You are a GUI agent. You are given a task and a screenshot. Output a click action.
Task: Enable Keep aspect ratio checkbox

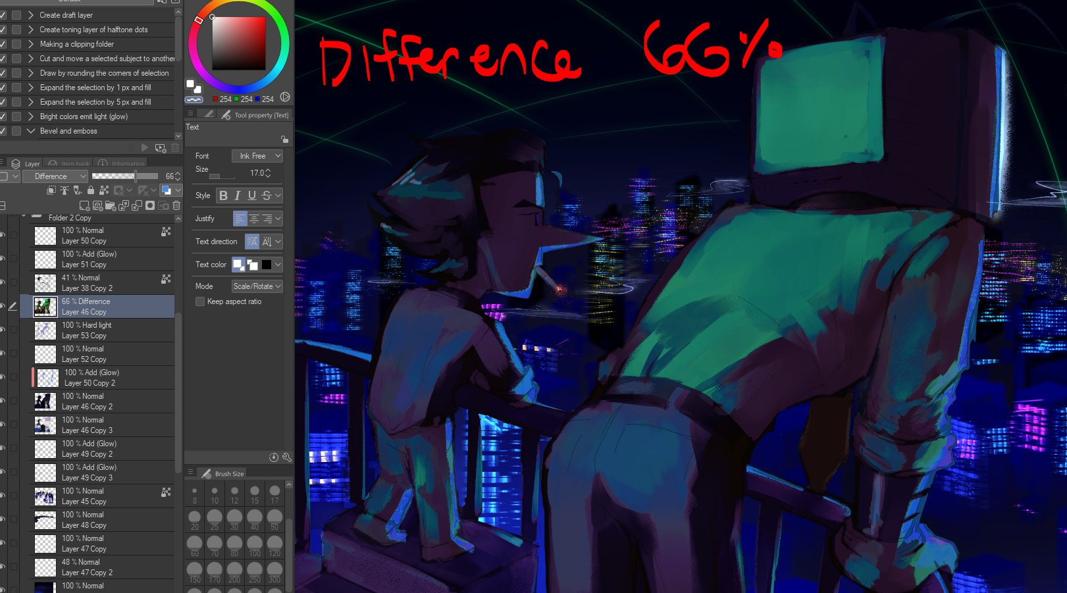(200, 301)
